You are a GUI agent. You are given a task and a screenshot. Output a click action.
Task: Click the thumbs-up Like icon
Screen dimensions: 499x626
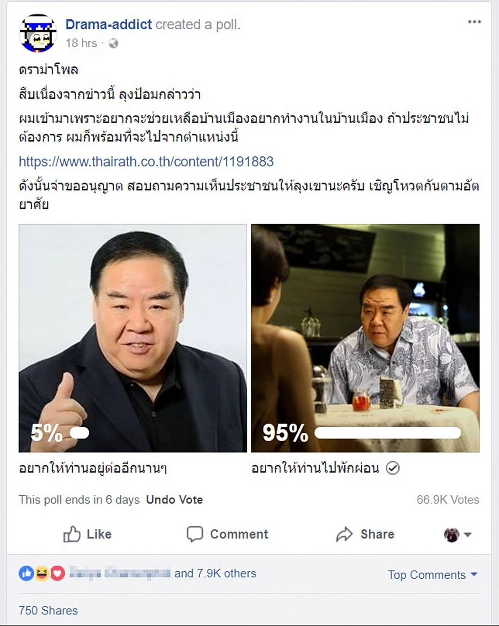[x=72, y=534]
